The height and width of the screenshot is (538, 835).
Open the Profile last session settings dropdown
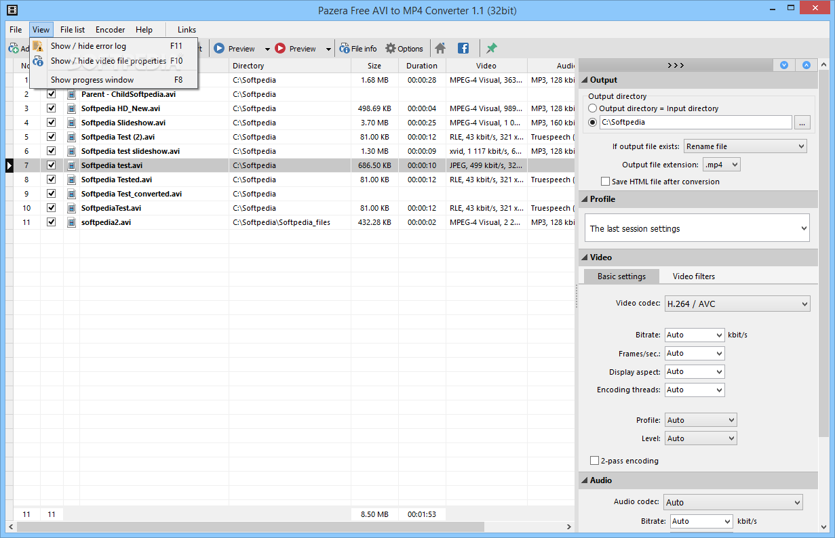tap(697, 228)
